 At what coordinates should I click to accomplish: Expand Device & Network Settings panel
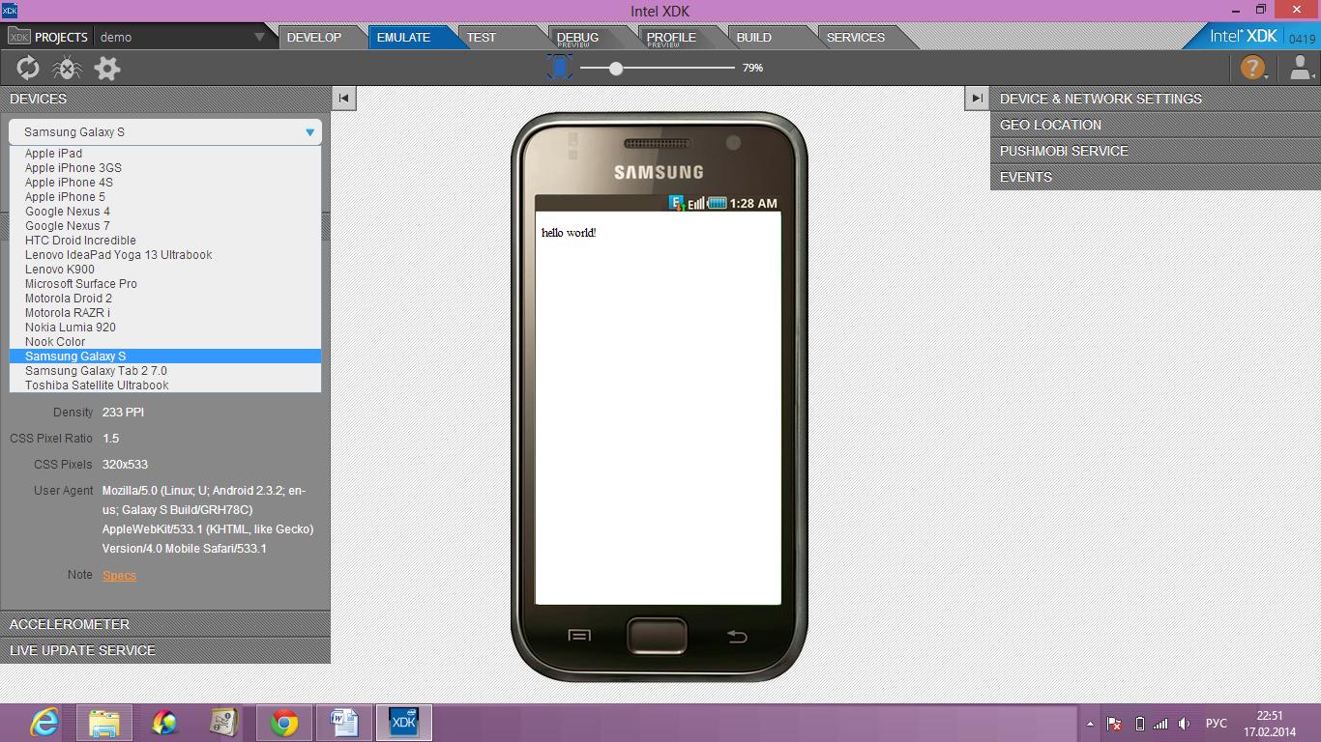click(1156, 99)
